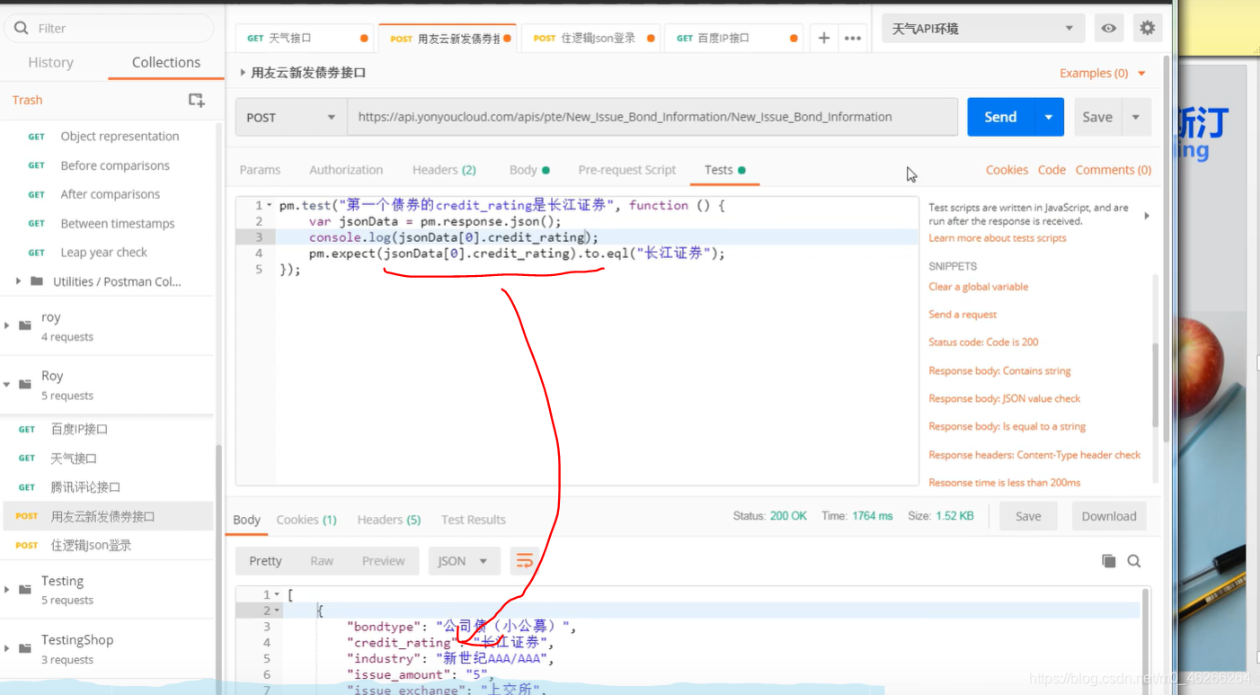Click the Testing collection folder icon
Image resolution: width=1260 pixels, height=695 pixels.
point(25,590)
